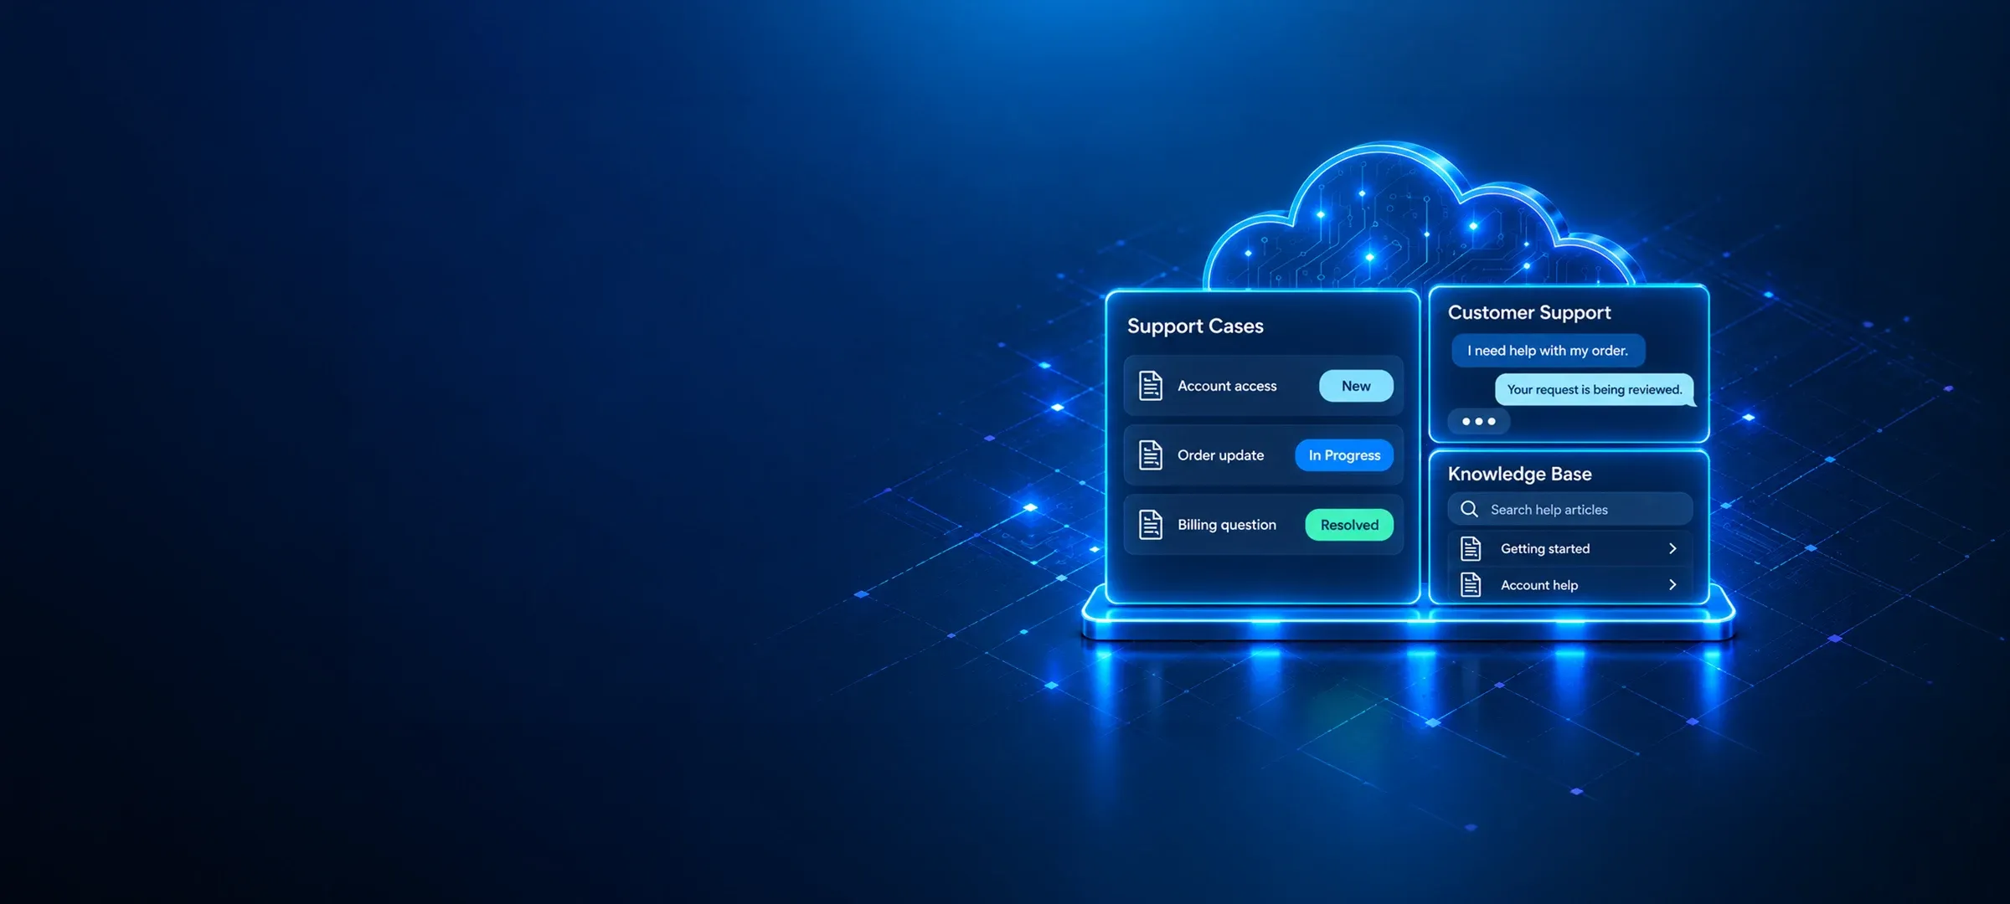
Task: Expand the Account help article chevron
Action: (x=1672, y=584)
